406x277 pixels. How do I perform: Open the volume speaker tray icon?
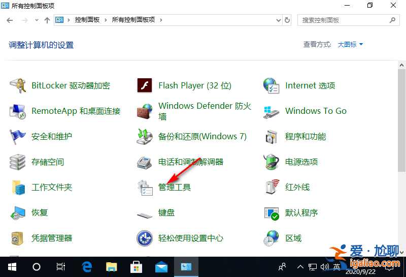click(x=324, y=267)
